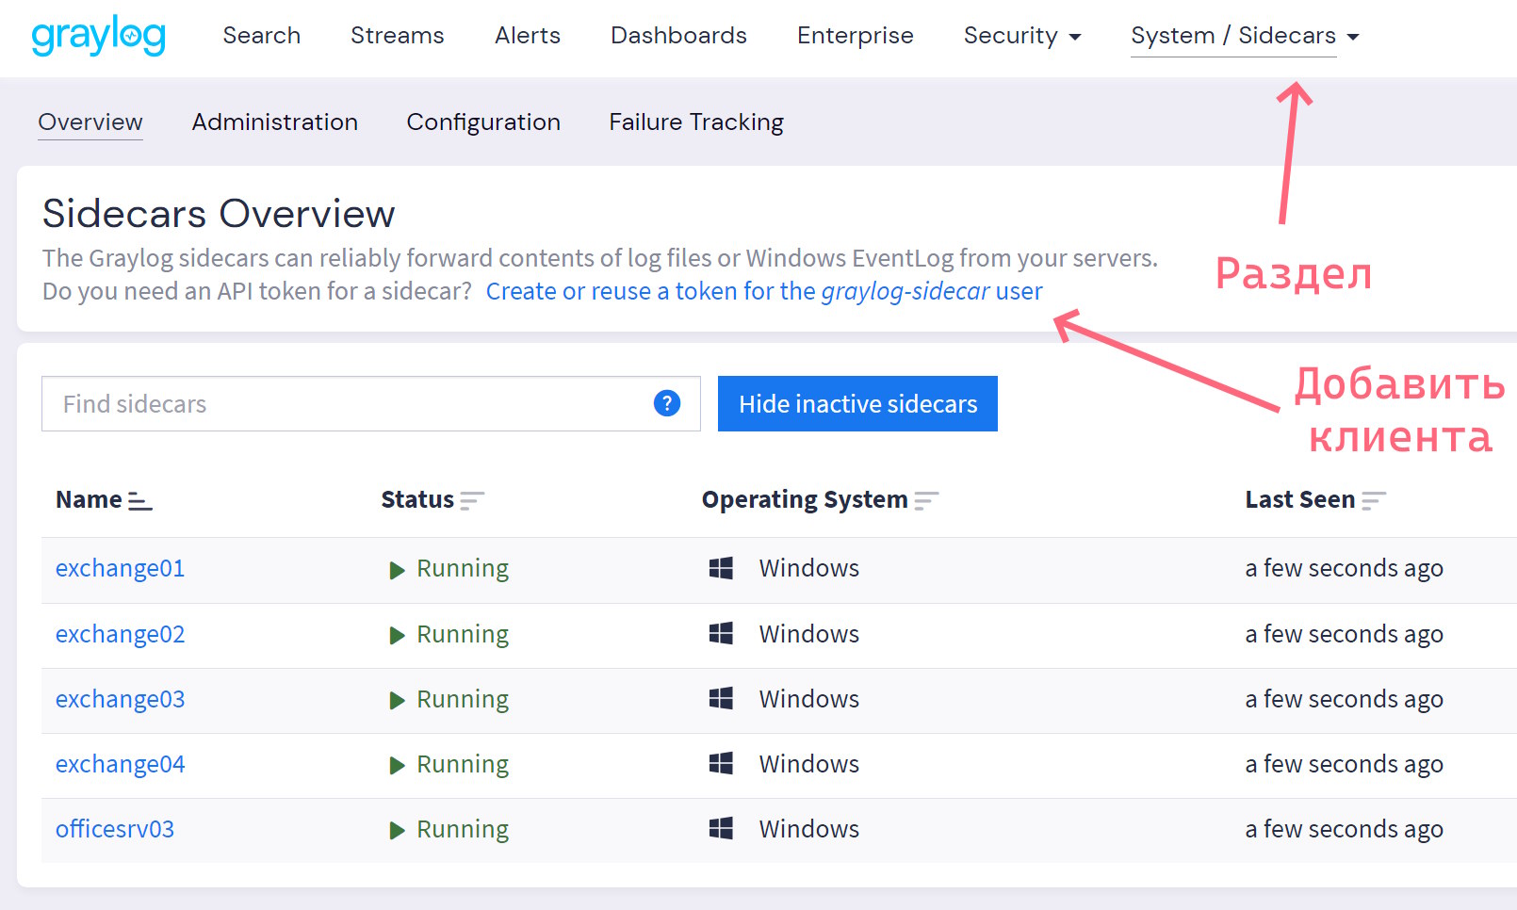Sort by Operating System column icon
Screen dimensions: 1517x910
point(926,500)
